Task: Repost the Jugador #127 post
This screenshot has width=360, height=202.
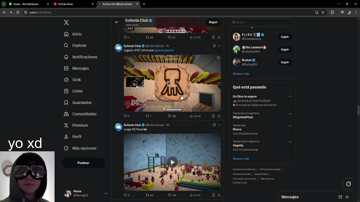Action: 148,116
